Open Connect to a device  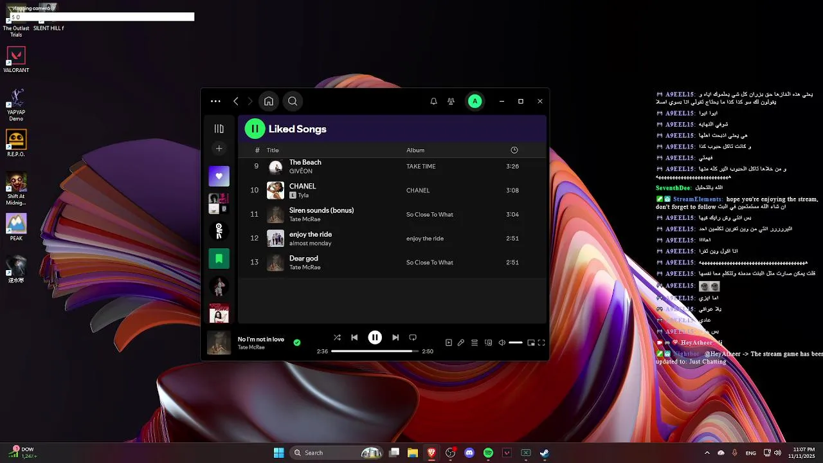point(488,343)
